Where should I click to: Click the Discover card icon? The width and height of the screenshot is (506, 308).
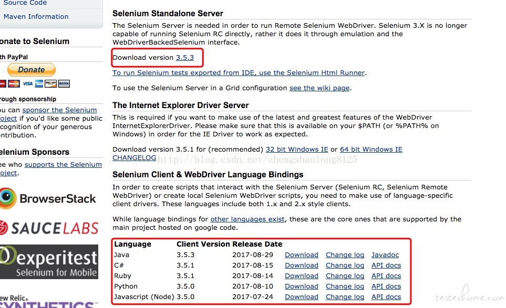click(x=50, y=84)
